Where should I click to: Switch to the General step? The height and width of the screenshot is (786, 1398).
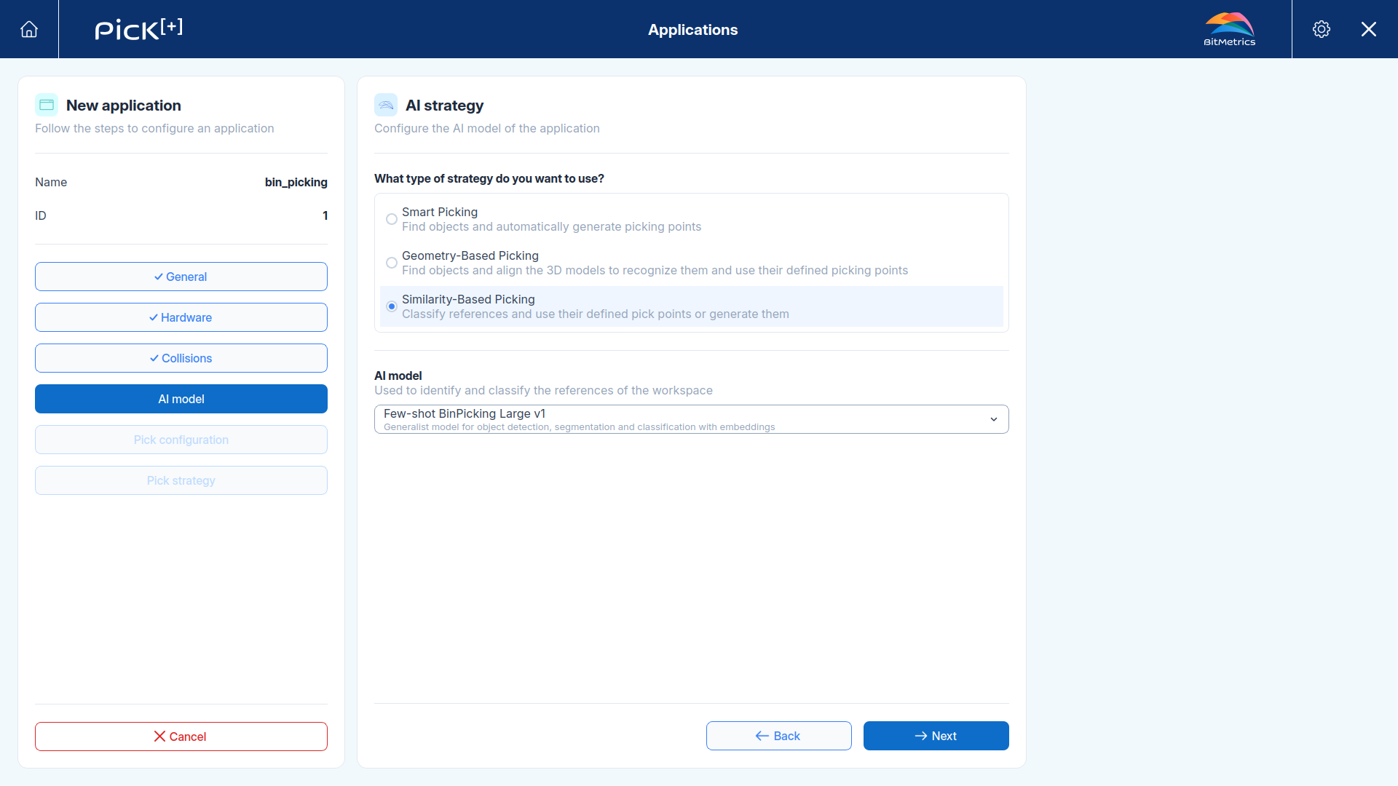pyautogui.click(x=181, y=277)
